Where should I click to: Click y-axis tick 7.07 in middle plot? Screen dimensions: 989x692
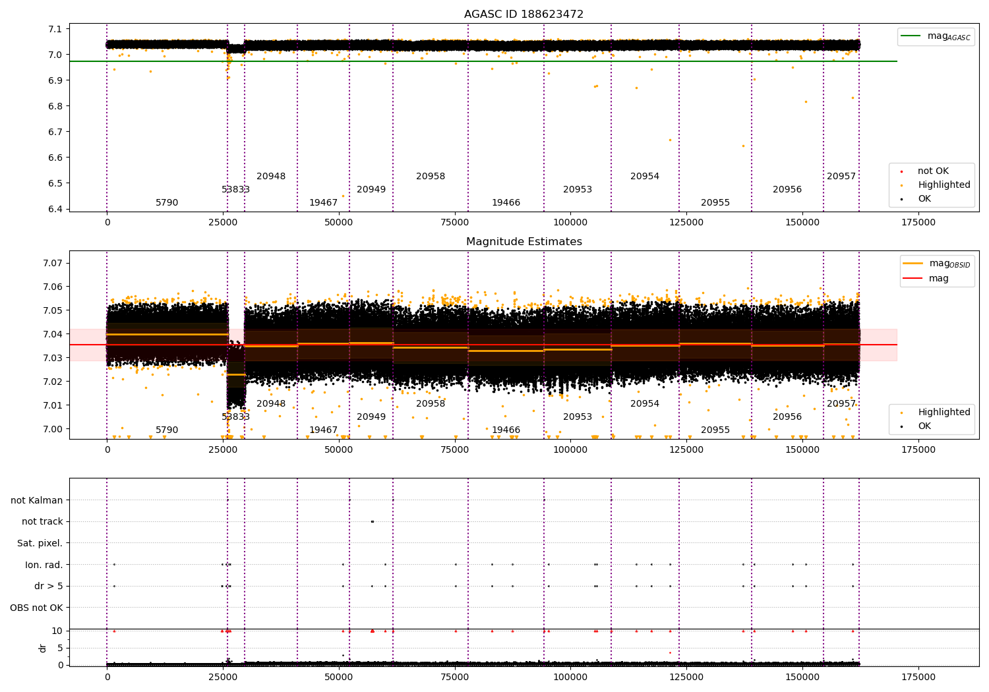click(x=53, y=263)
